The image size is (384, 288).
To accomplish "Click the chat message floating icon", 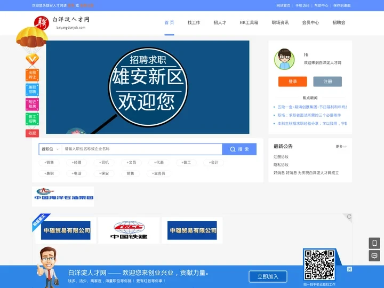I will point(374,255).
